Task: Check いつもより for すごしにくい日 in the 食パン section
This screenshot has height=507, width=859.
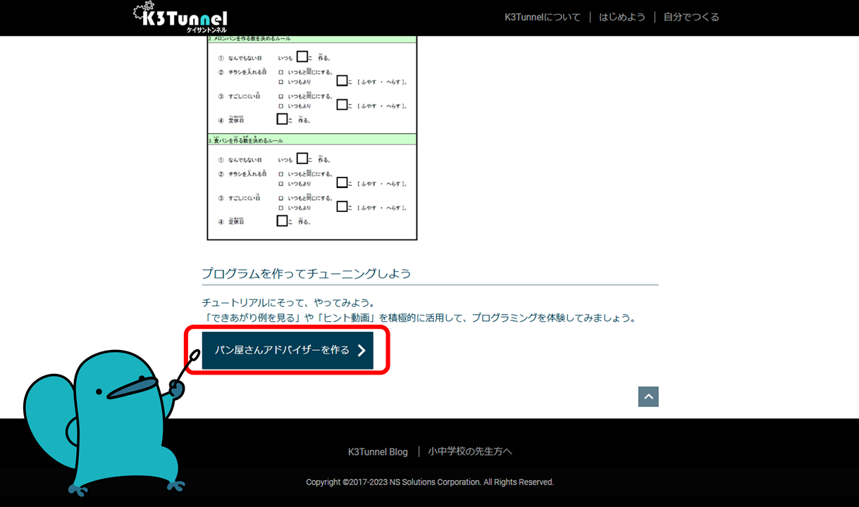Action: pos(281,208)
